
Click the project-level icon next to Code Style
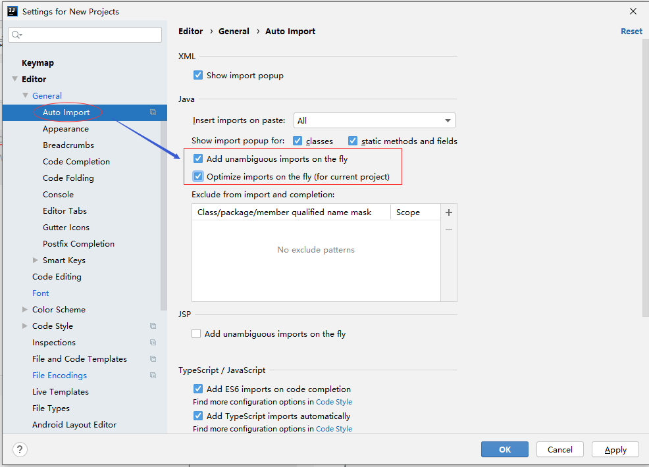coord(153,326)
